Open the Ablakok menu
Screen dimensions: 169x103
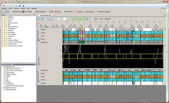[23, 8]
